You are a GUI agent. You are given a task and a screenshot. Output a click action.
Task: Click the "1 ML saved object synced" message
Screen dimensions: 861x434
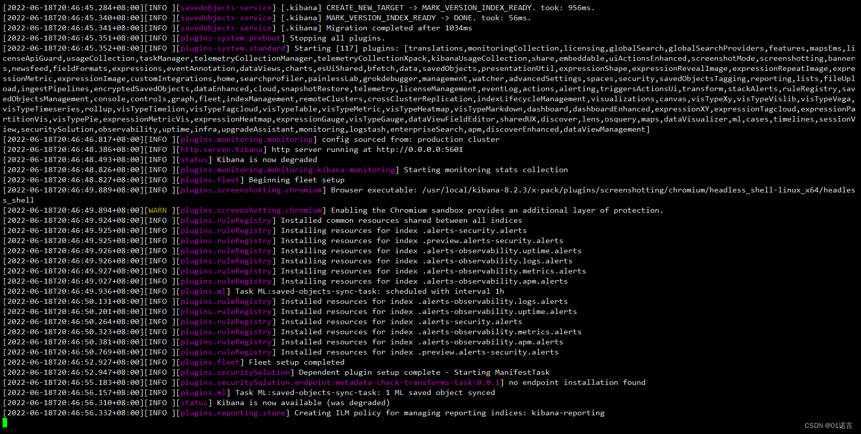point(440,392)
